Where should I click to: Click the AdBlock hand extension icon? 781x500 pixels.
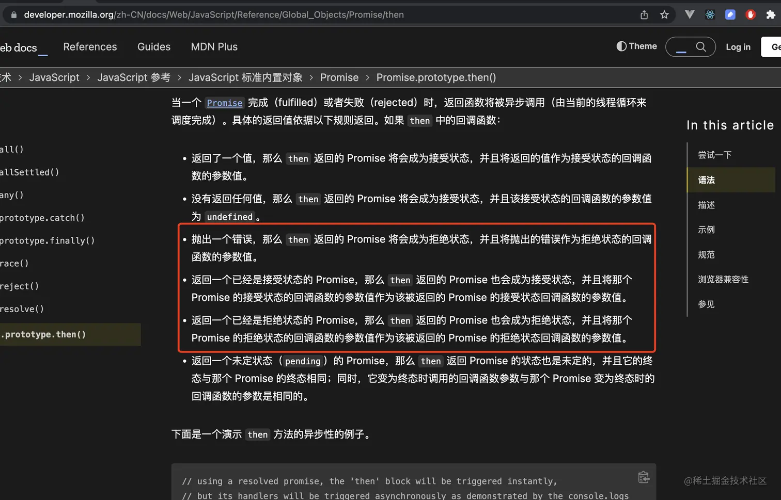[x=749, y=14]
